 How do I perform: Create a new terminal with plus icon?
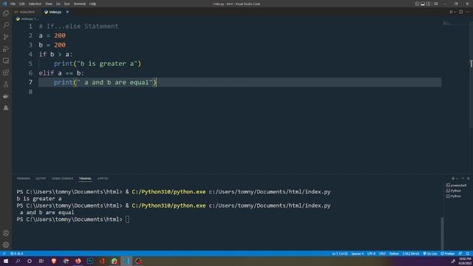click(x=453, y=179)
